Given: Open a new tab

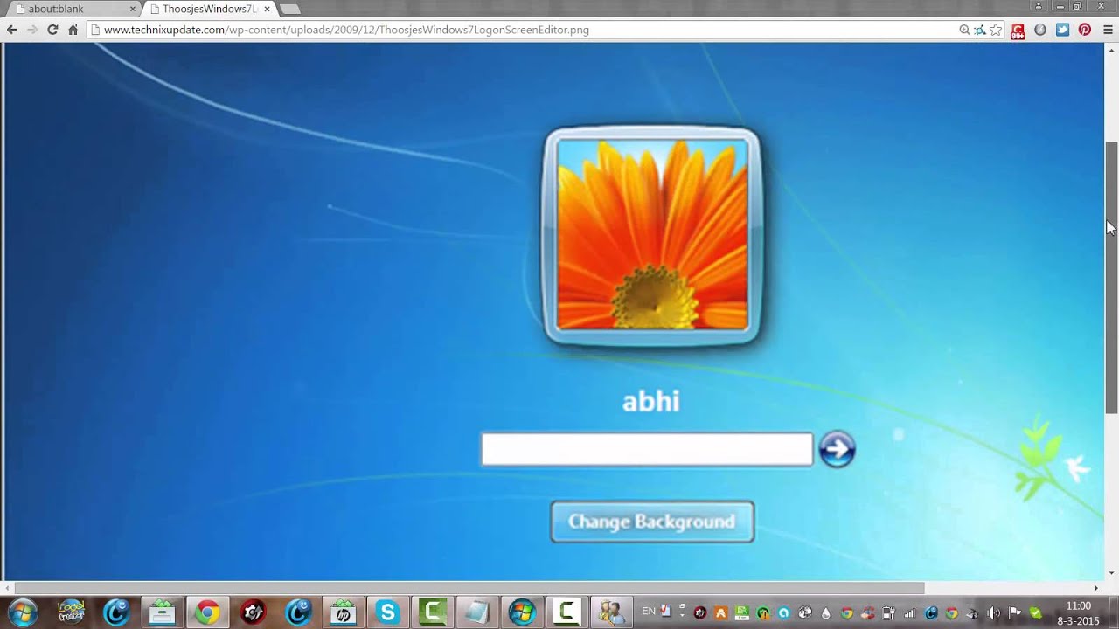Looking at the screenshot, I should coord(289,9).
